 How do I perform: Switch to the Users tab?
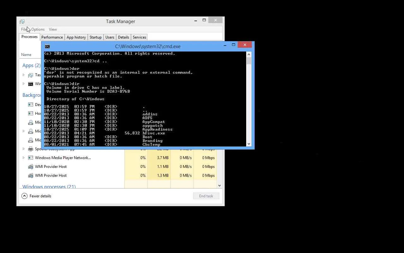[110, 37]
